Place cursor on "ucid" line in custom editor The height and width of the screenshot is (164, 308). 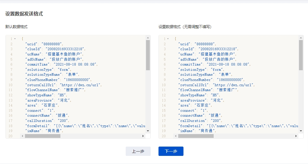[197, 44]
